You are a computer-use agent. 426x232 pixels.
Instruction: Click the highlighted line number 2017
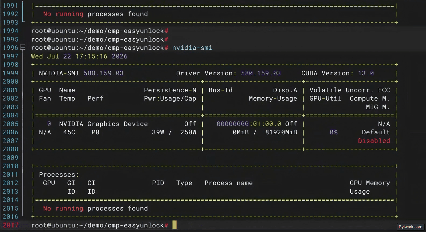click(x=10, y=225)
